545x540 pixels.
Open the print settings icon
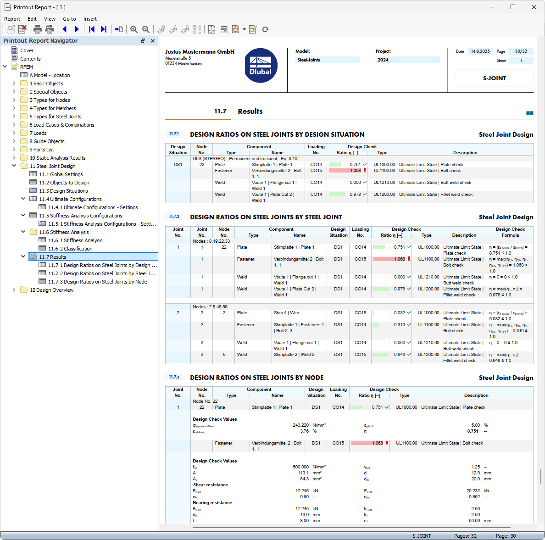pyautogui.click(x=50, y=29)
